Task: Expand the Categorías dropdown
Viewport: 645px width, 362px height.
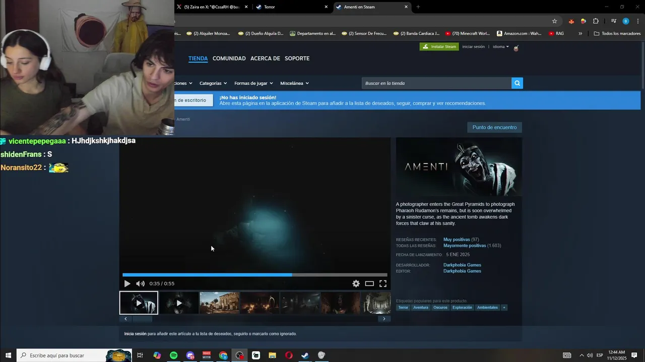Action: 213,83
